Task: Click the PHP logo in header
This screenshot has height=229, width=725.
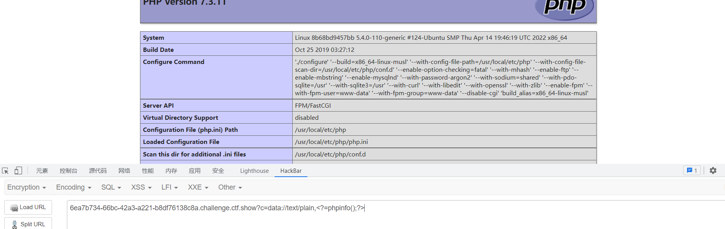Action: point(564,8)
